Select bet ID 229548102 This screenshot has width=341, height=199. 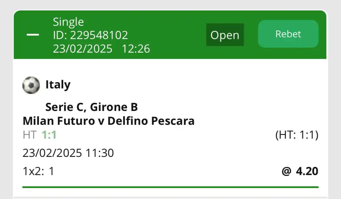coord(91,35)
